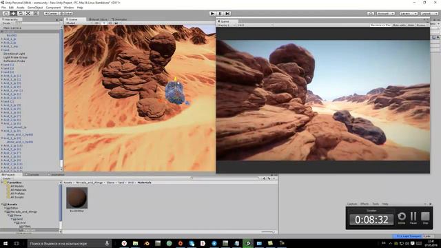Expand the Favorites group in Project
This screenshot has width=441, height=248.
(3, 183)
